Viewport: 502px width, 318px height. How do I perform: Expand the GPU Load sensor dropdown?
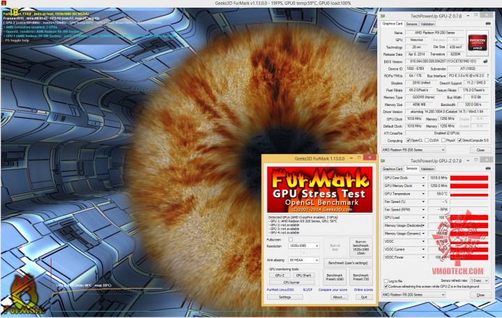point(423,218)
